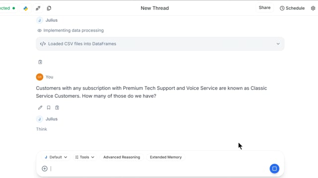Viewport: 318px width, 178px height.
Task: Expand the Loaded CSV files code block
Action: point(160,44)
